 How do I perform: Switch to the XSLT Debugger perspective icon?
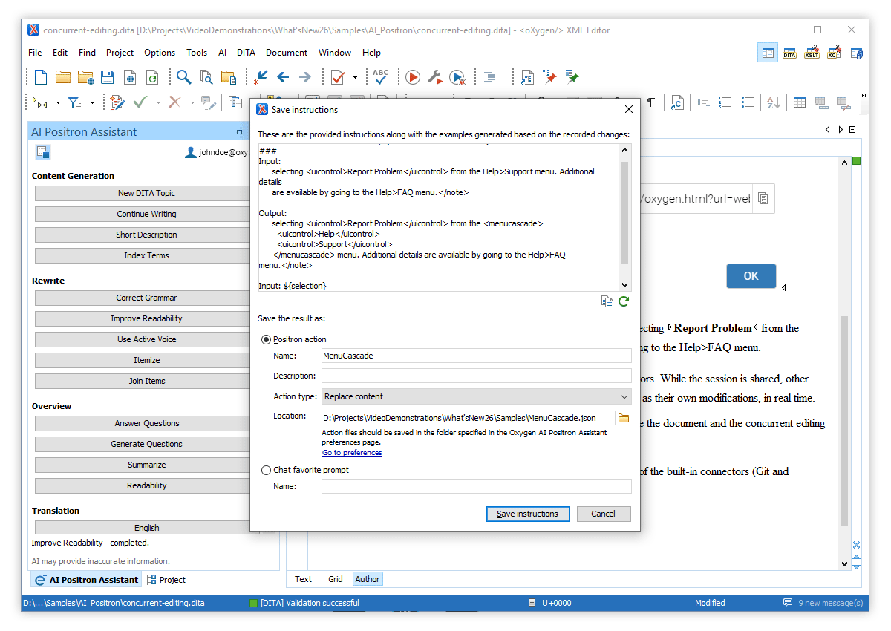(812, 53)
